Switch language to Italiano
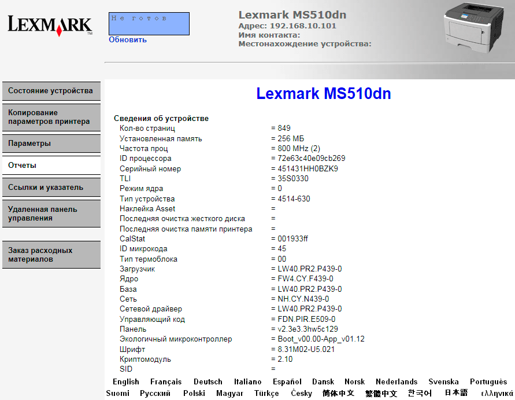 (247, 382)
